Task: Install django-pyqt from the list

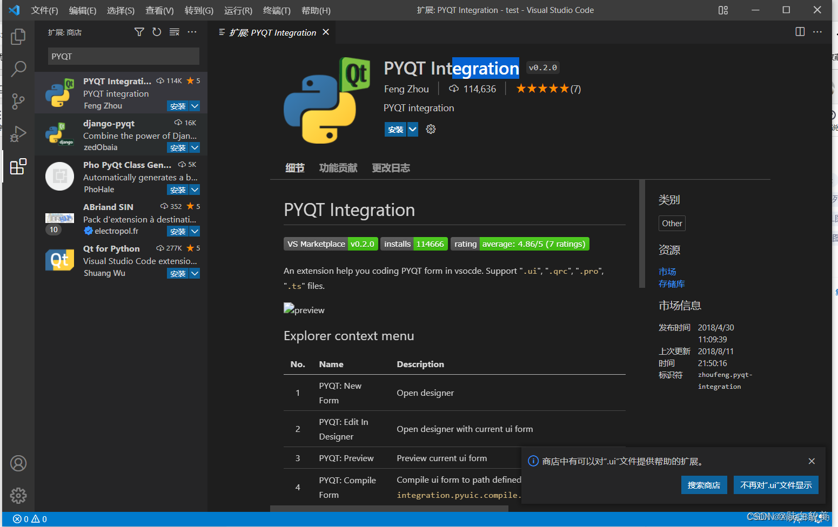Action: coord(178,147)
